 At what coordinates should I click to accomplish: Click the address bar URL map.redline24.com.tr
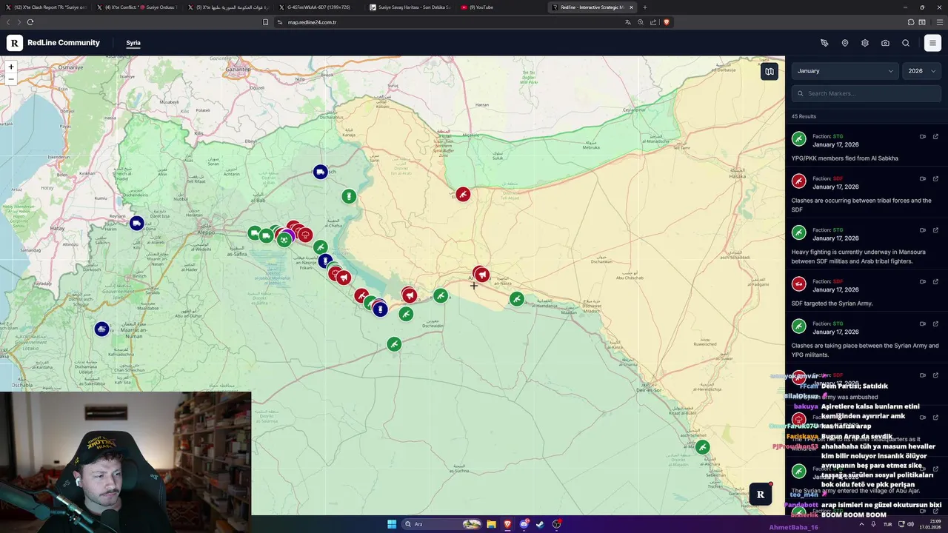click(312, 22)
